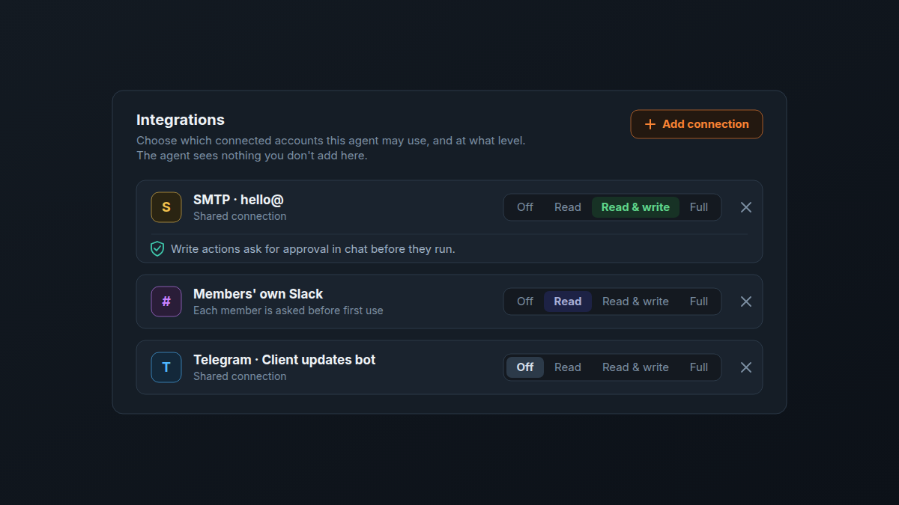Select Read for Members' own Slack

tap(568, 302)
